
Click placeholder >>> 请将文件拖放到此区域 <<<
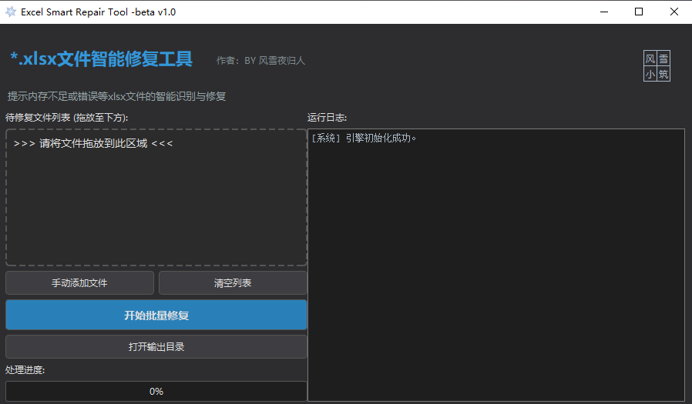coord(93,144)
